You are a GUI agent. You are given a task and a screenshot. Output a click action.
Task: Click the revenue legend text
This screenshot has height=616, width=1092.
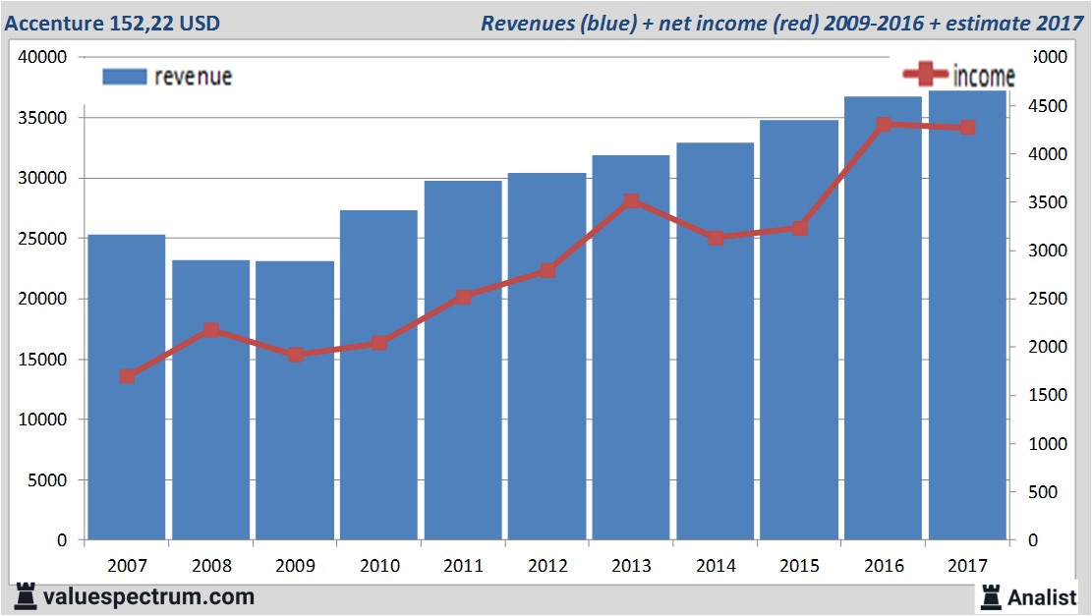point(193,77)
